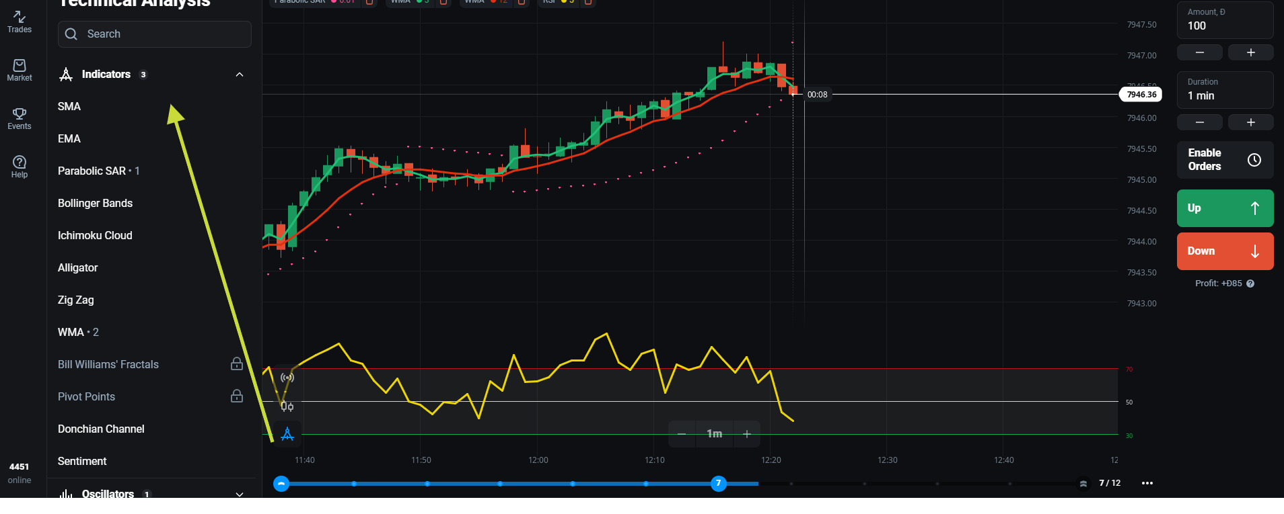Increase the Amount with plus button
This screenshot has height=514, width=1284.
1251,52
